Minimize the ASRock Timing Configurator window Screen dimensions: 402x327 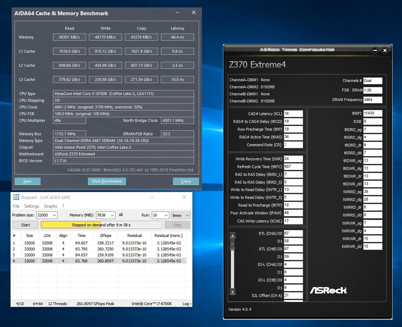click(375, 50)
